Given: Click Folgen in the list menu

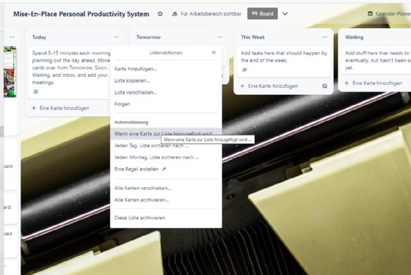Looking at the screenshot, I should 166,104.
